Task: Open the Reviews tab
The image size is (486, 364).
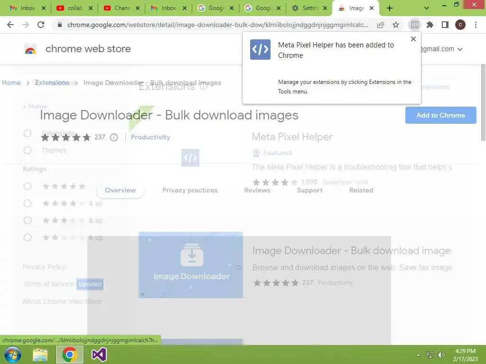Action: 257,190
